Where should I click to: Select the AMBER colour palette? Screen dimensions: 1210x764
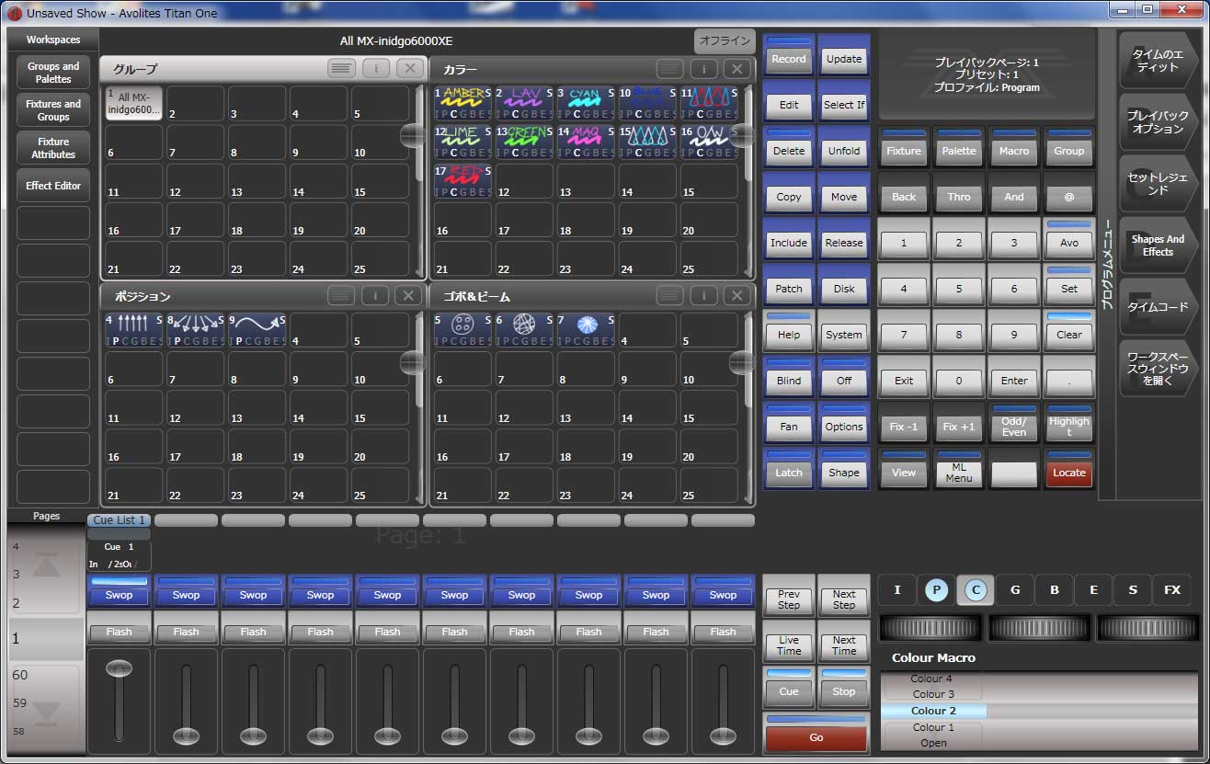tap(462, 103)
